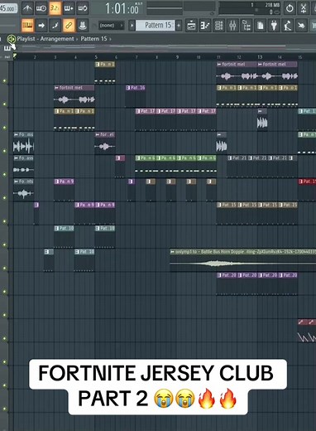The image size is (316, 431).
Task: Open the Pattern 15 selector
Action: click(156, 26)
